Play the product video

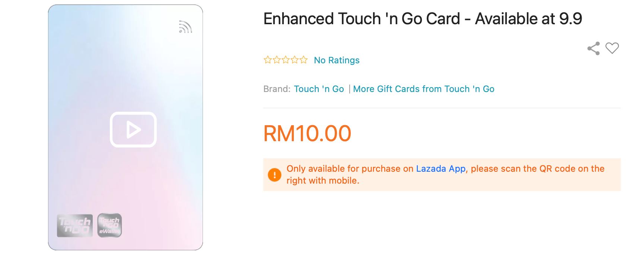coord(133,130)
